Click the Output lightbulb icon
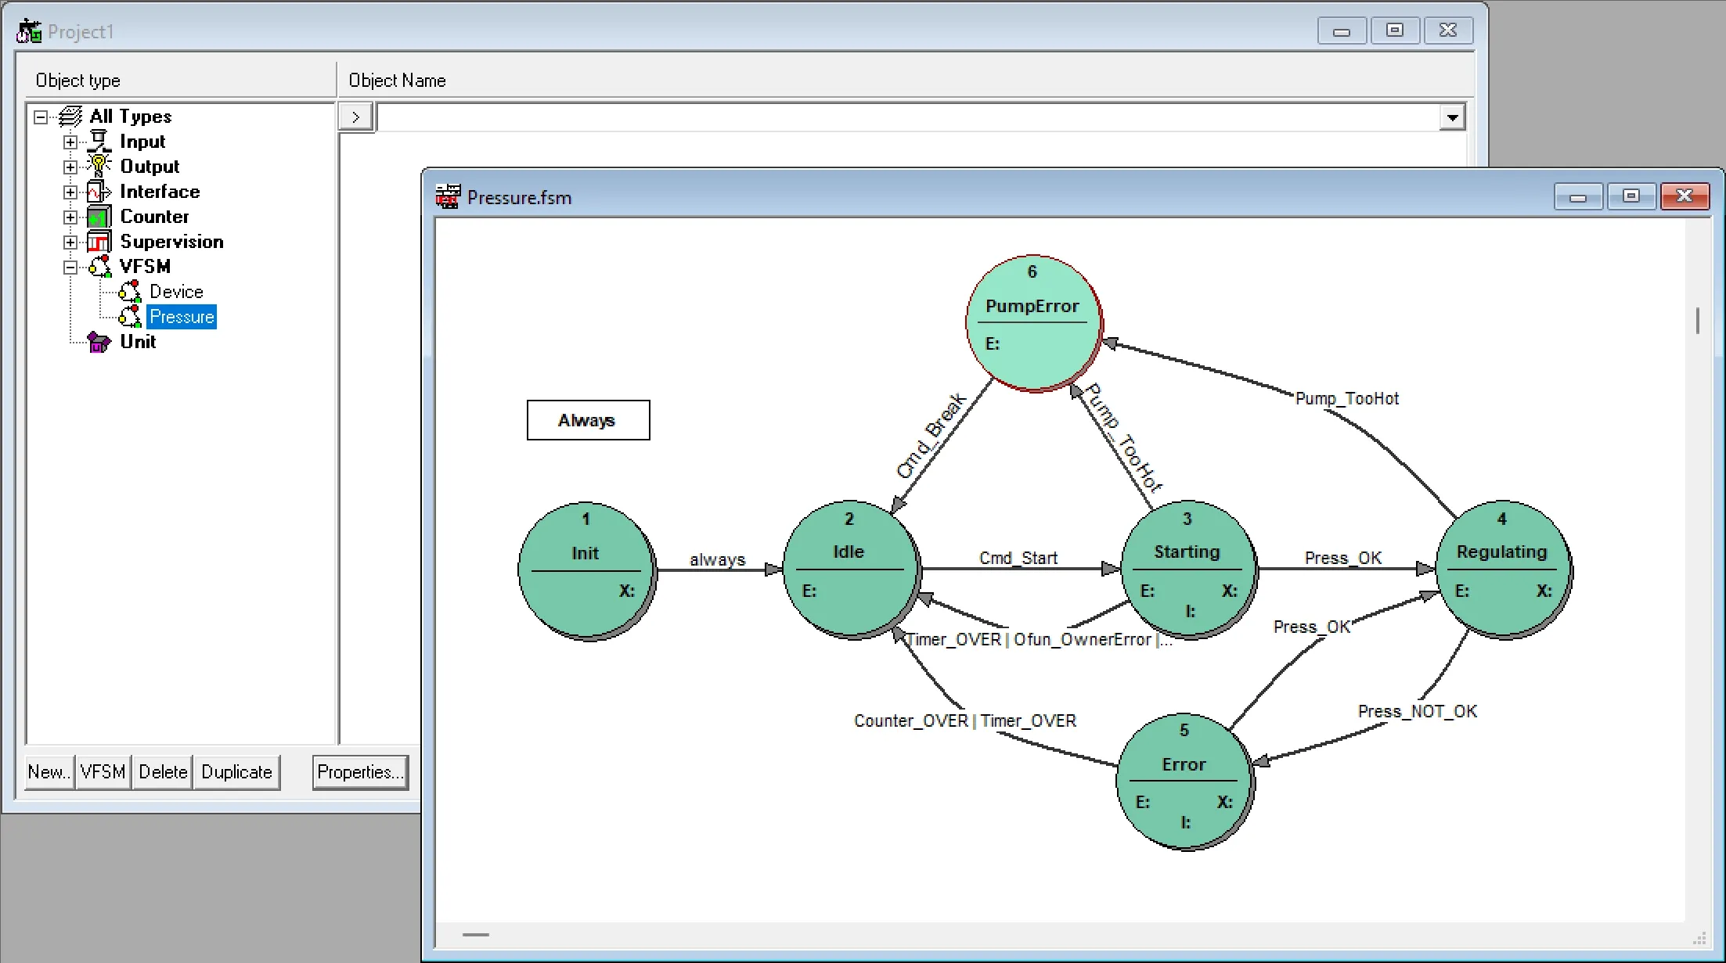 tap(99, 167)
